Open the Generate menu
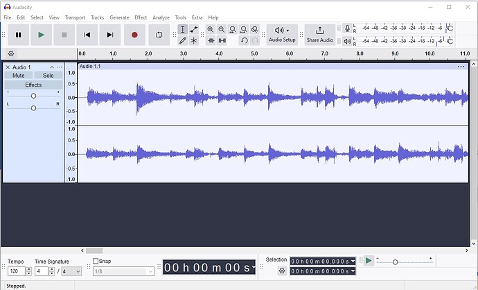Screen dimensions: 478x290 [x=119, y=17]
